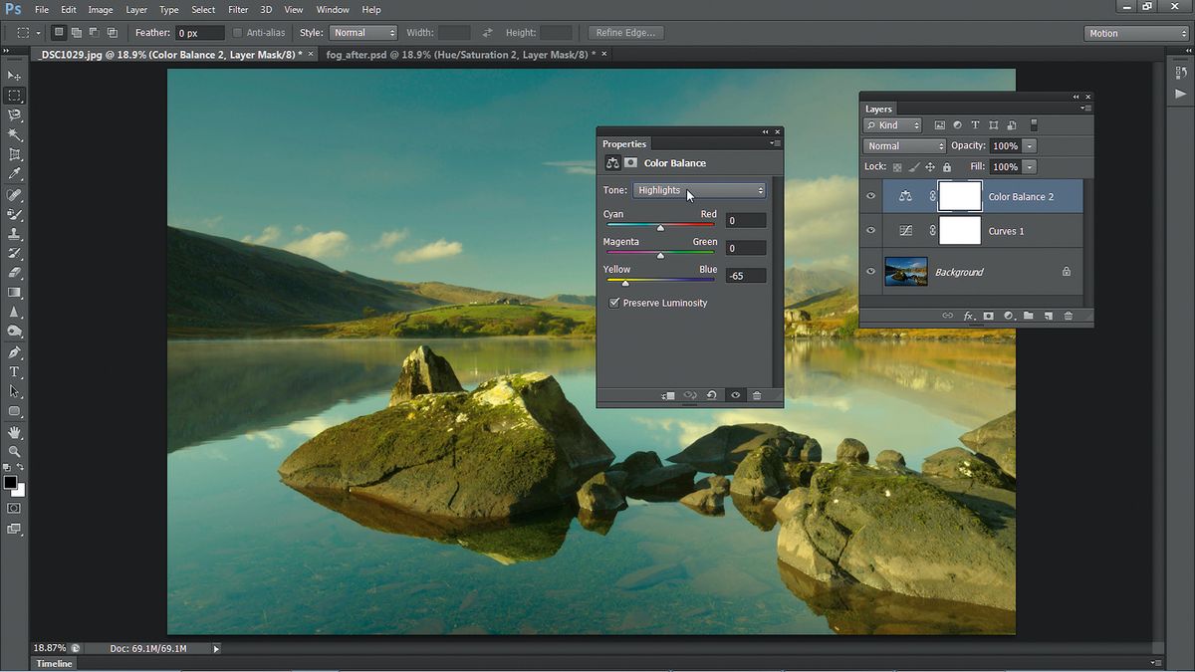The width and height of the screenshot is (1195, 672).
Task: Open the Add layer style (fx) menu
Action: pyautogui.click(x=968, y=316)
